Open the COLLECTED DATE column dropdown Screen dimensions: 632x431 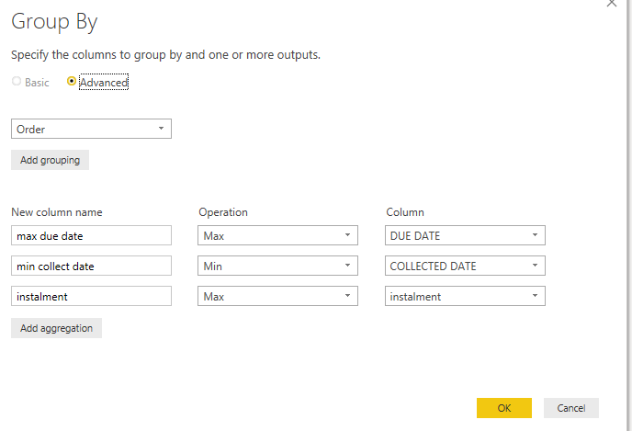click(465, 266)
